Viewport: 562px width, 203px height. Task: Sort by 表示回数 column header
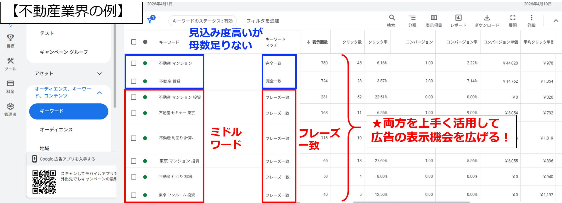(317, 42)
